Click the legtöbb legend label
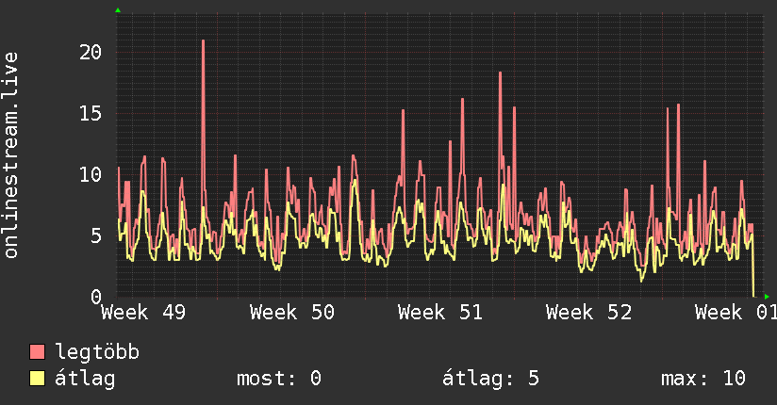Image resolution: width=777 pixels, height=405 pixels. [97, 352]
